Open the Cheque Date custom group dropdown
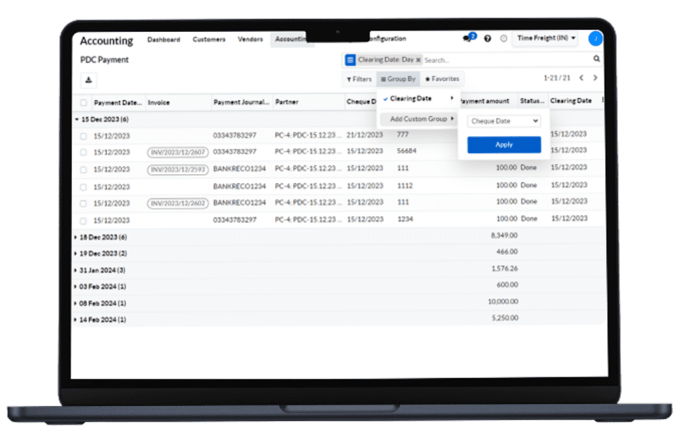This screenshot has height=442, width=680. (504, 121)
